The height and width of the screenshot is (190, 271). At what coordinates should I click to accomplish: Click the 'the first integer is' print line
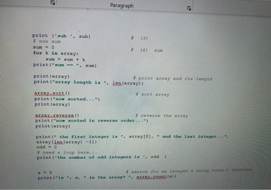click(x=132, y=137)
